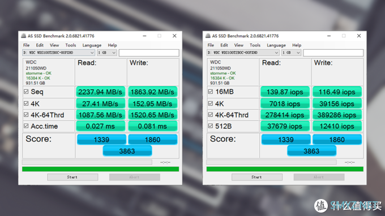
Task: Open the Tools menu in the right window
Action: [255, 45]
